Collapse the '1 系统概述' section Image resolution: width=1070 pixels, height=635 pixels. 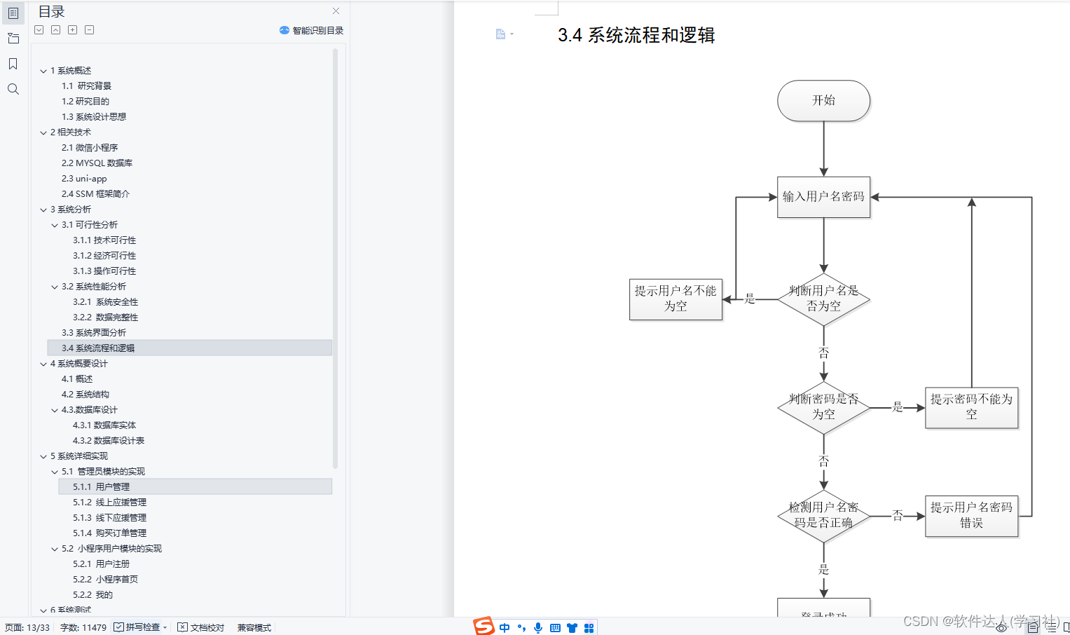pyautogui.click(x=43, y=71)
